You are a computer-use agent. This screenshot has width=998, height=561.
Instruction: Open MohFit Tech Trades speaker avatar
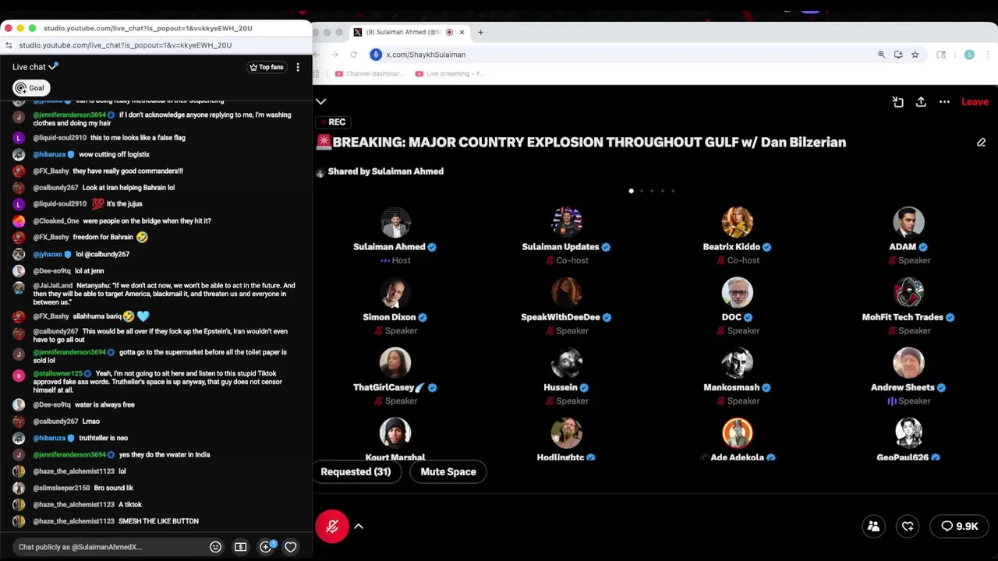click(908, 292)
